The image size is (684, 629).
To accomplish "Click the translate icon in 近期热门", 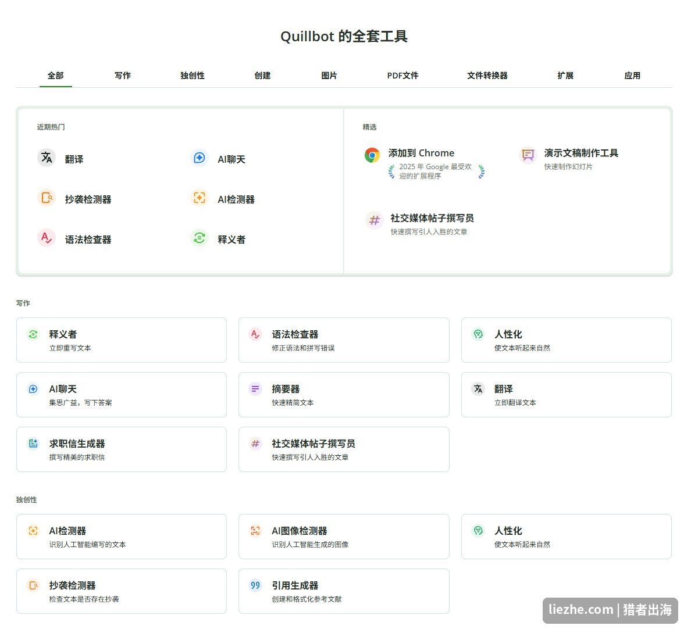I will (47, 158).
